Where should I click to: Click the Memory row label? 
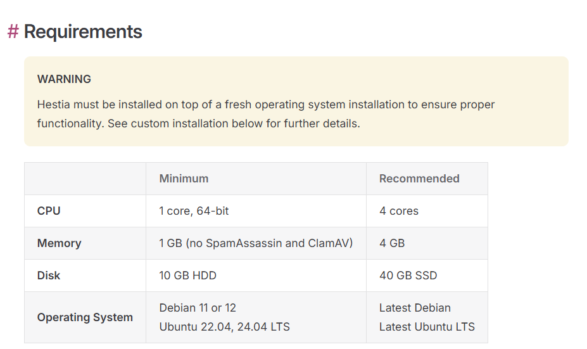(x=59, y=243)
